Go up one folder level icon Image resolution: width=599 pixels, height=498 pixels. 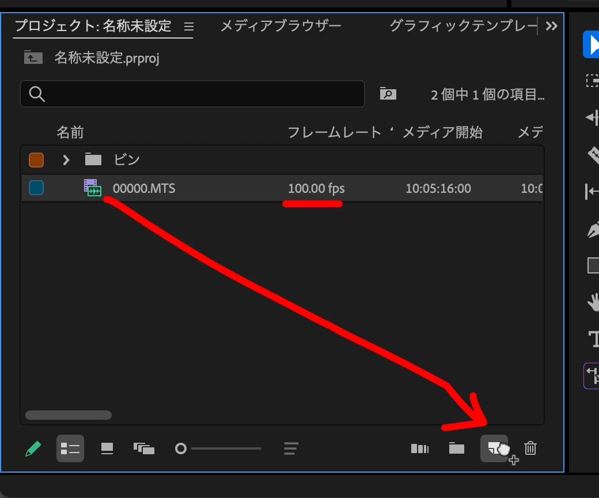(33, 58)
